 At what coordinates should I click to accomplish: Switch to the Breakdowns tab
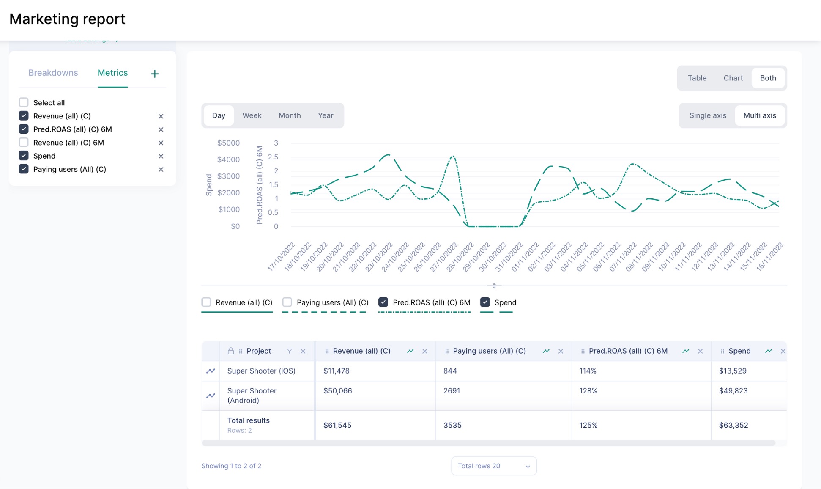point(53,73)
